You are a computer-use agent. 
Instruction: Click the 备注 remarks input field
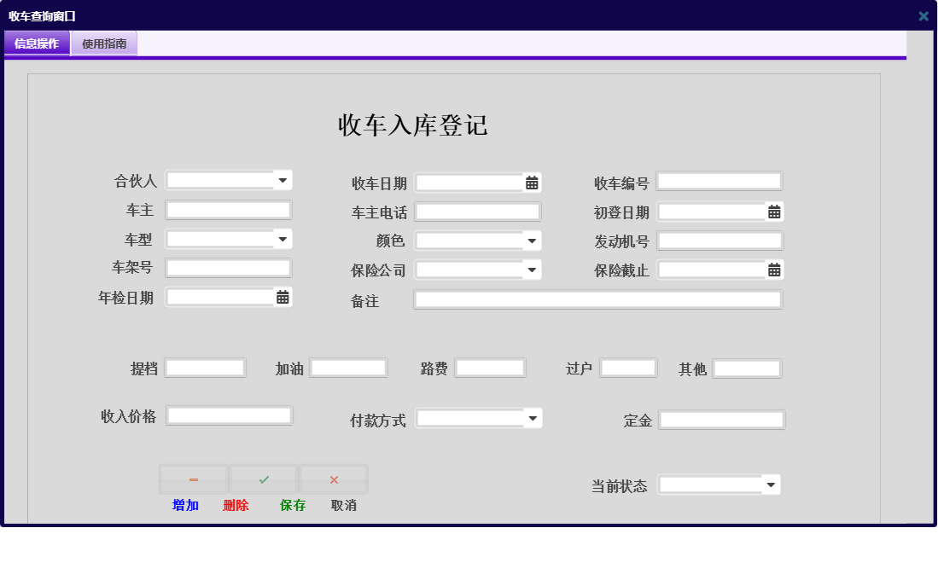[597, 299]
